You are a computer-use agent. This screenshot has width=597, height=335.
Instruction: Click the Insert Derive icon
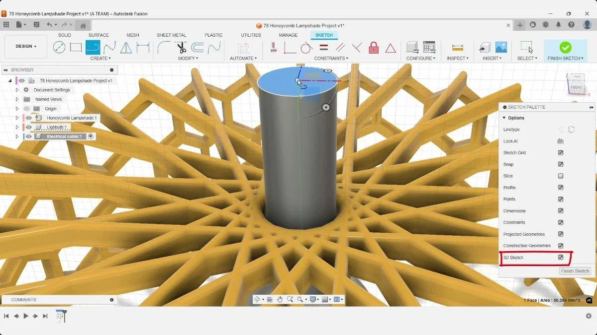[485, 48]
